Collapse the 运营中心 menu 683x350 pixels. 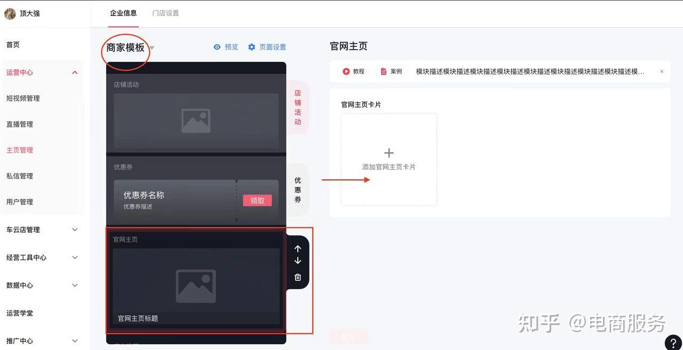(75, 72)
